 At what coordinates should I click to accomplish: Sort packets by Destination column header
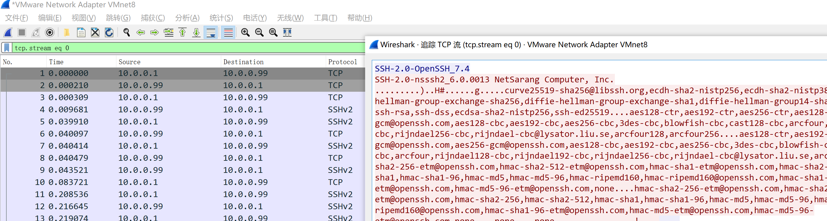[273, 62]
